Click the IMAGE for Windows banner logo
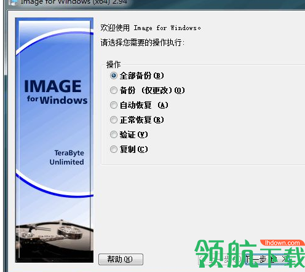The image size is (305, 272). 55,91
